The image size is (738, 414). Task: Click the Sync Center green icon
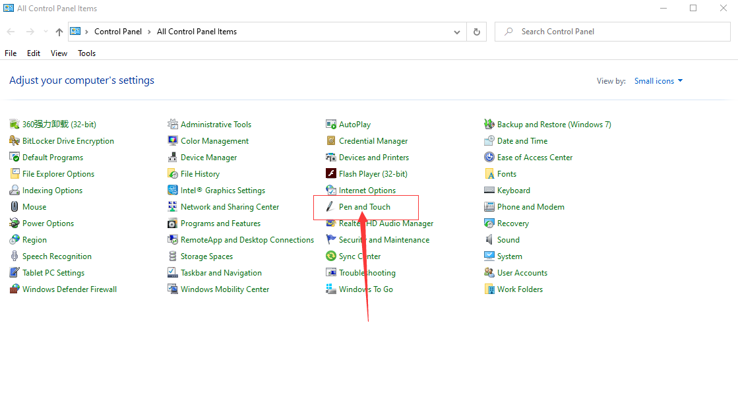[x=331, y=256]
